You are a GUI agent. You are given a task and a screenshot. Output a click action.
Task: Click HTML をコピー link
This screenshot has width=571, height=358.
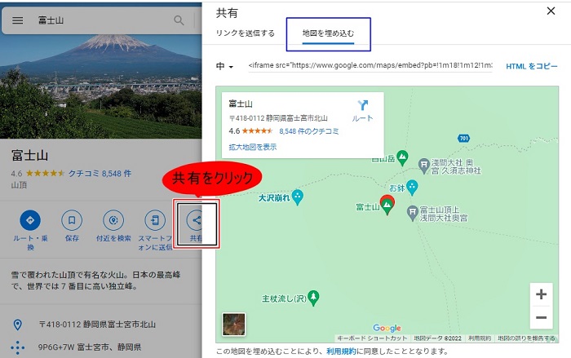pos(532,66)
